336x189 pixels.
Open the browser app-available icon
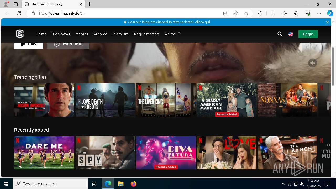[x=225, y=13]
